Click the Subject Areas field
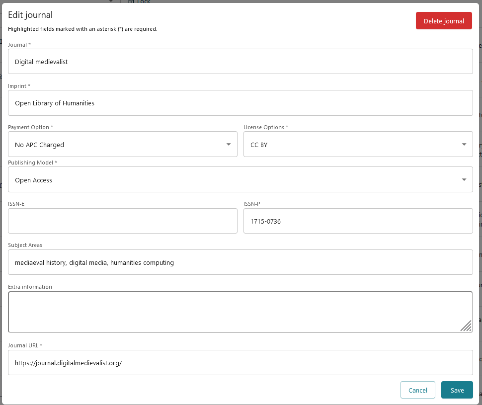Screen dimensions: 482x405 click(241, 262)
